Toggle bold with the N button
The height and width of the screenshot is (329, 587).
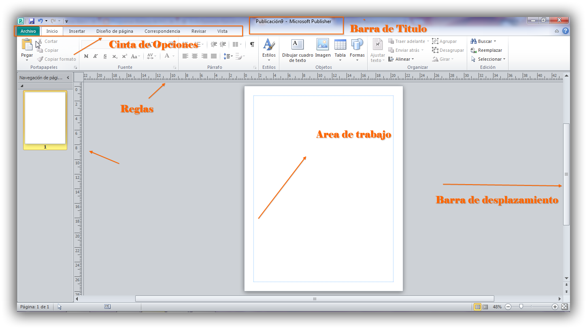(85, 56)
